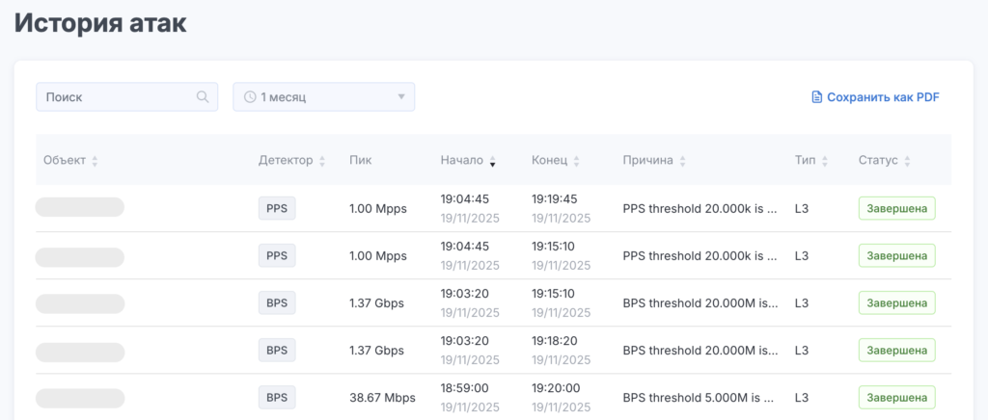Open the 1 месяц period dropdown
The height and width of the screenshot is (420, 988).
click(x=323, y=96)
